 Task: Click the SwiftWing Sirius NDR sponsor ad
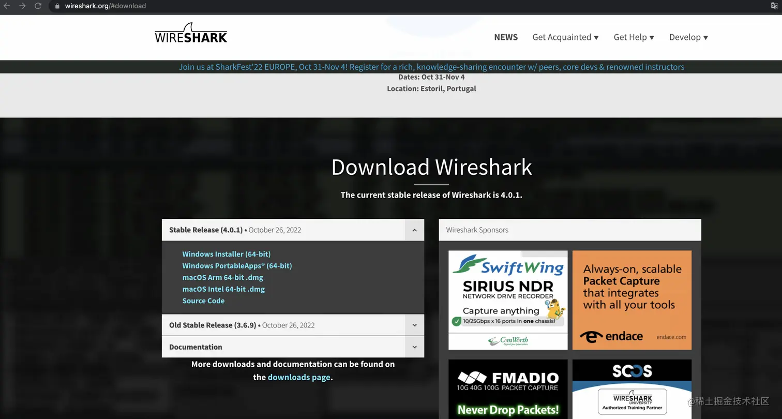point(508,300)
